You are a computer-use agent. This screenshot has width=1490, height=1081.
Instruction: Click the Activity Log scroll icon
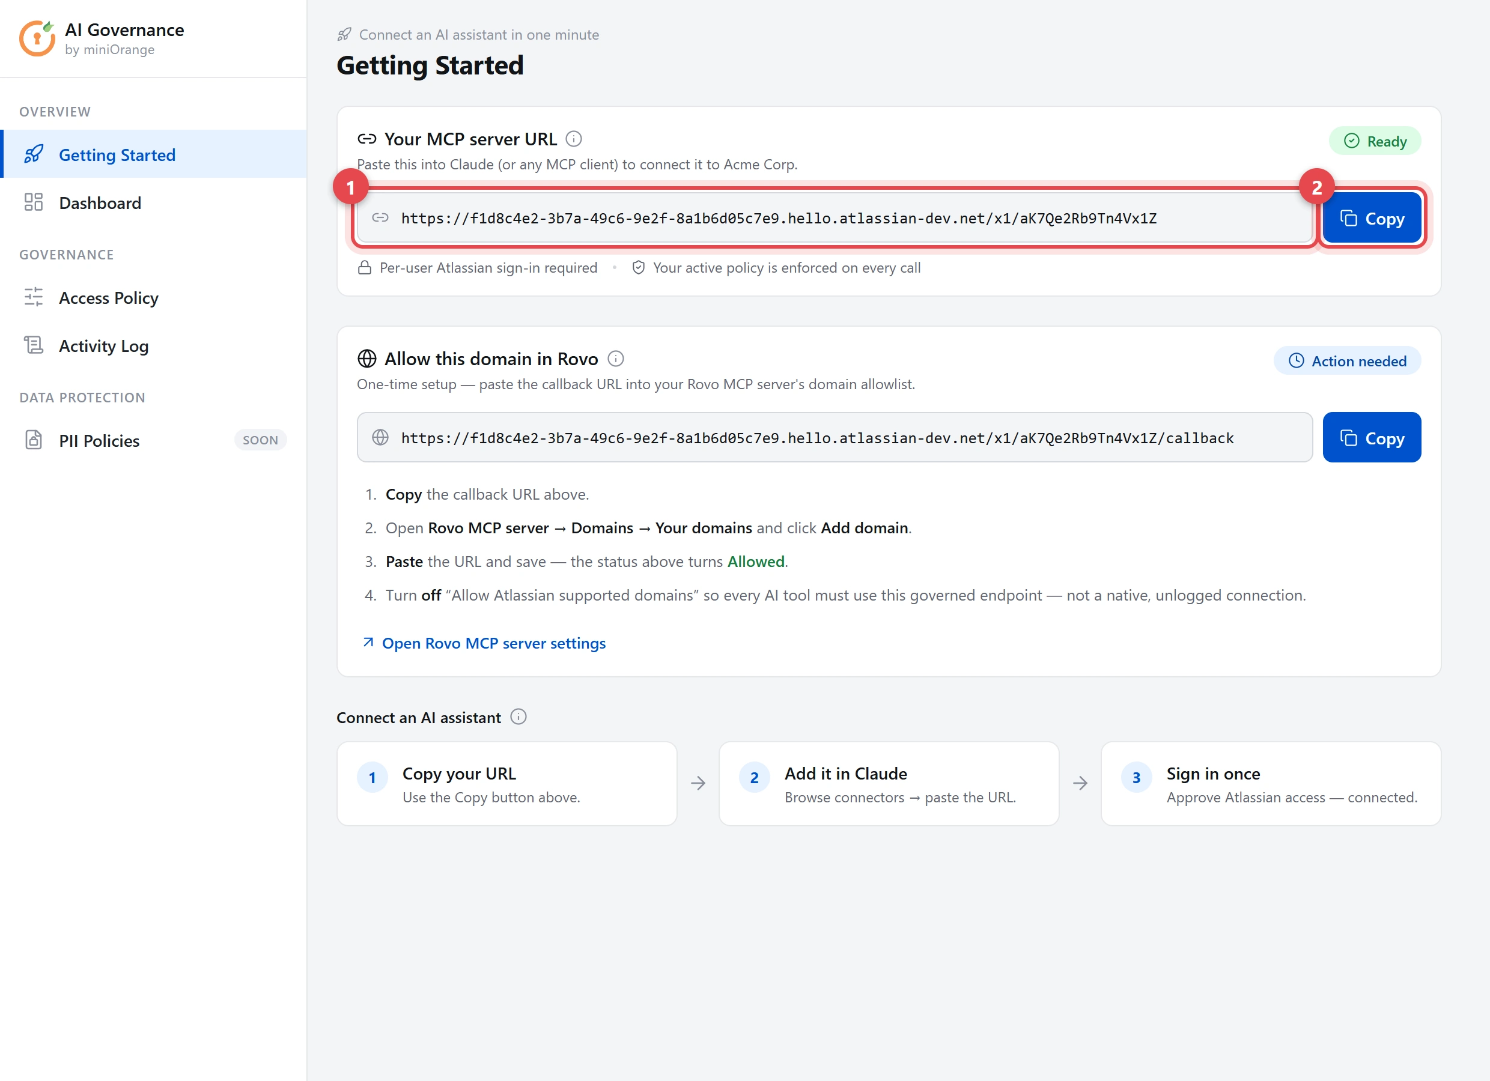(34, 345)
